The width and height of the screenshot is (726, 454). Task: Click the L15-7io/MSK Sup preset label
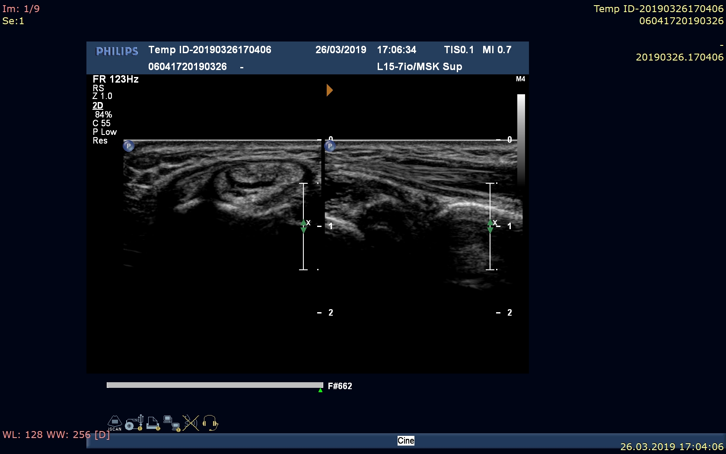419,67
